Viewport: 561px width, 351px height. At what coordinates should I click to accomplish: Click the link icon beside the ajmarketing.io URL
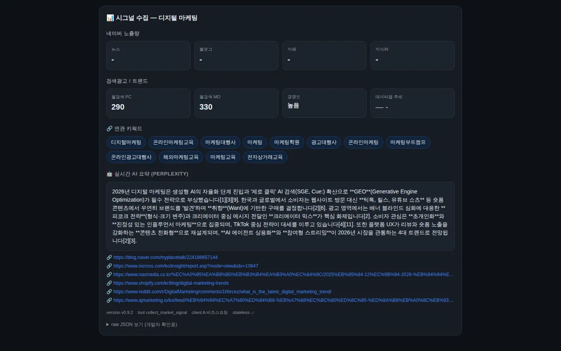click(x=109, y=300)
